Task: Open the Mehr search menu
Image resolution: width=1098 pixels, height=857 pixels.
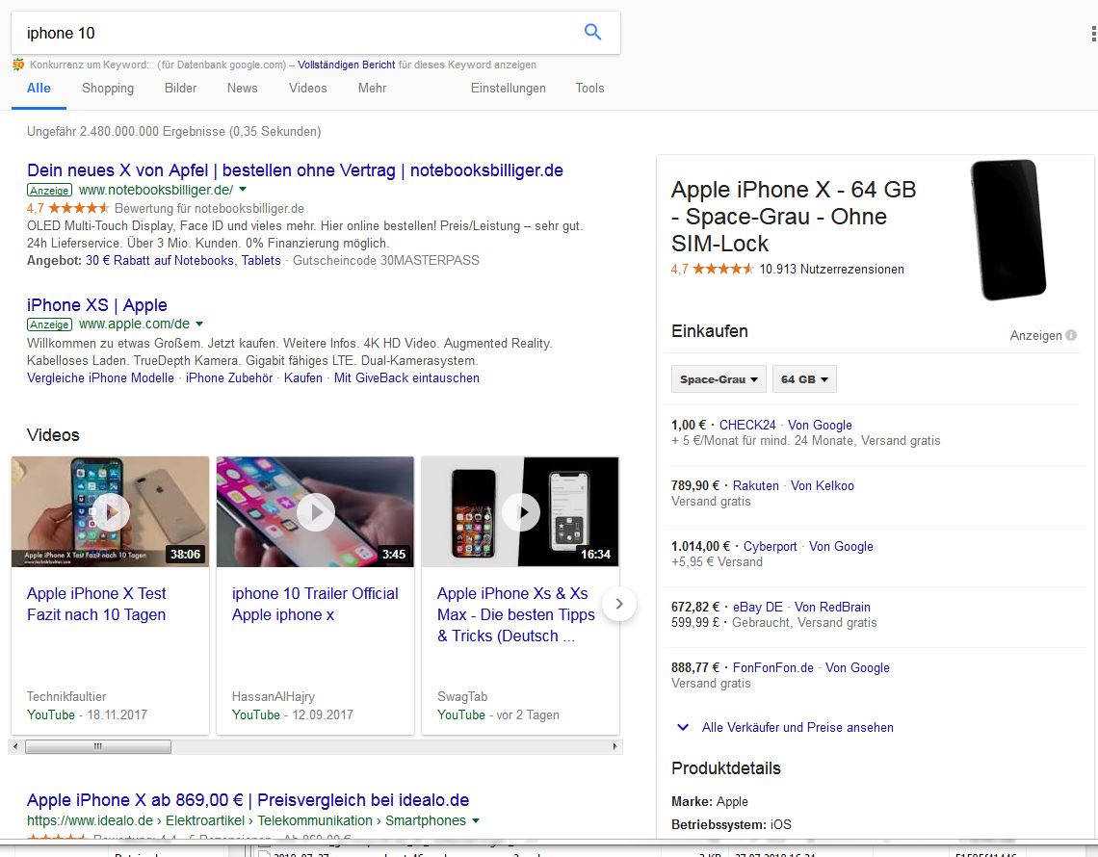Action: pyautogui.click(x=372, y=89)
